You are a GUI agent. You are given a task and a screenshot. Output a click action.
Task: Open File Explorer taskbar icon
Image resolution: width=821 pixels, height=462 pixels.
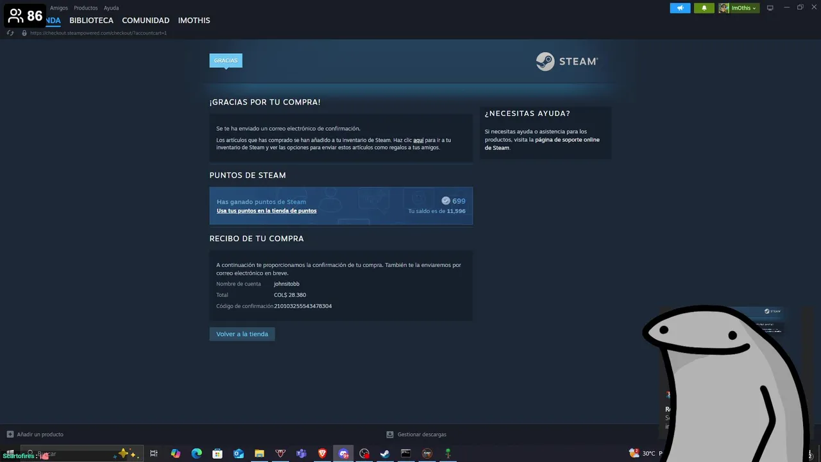click(x=259, y=454)
